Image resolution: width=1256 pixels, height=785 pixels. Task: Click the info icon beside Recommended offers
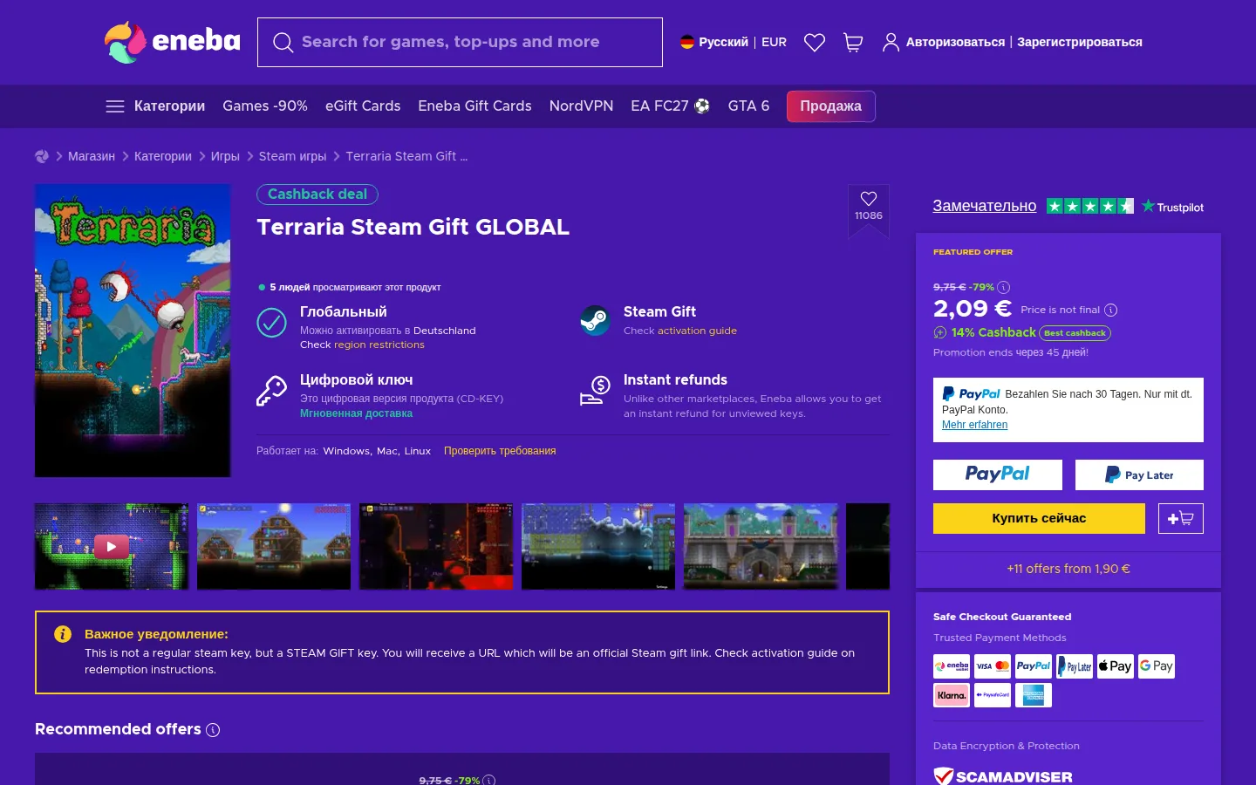pos(213,730)
